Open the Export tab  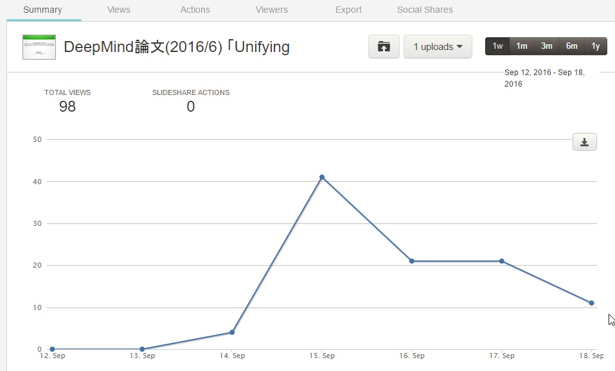[348, 10]
